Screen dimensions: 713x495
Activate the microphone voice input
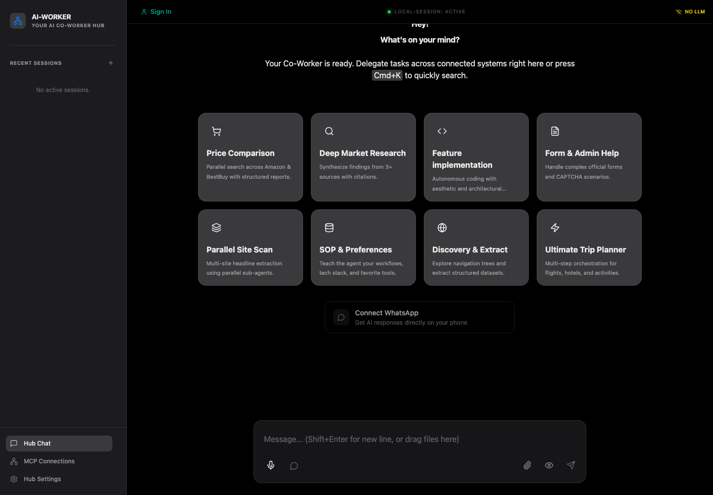[271, 465]
